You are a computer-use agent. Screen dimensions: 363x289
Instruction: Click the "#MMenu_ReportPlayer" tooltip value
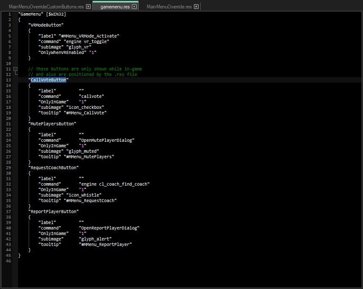pyautogui.click(x=107, y=244)
